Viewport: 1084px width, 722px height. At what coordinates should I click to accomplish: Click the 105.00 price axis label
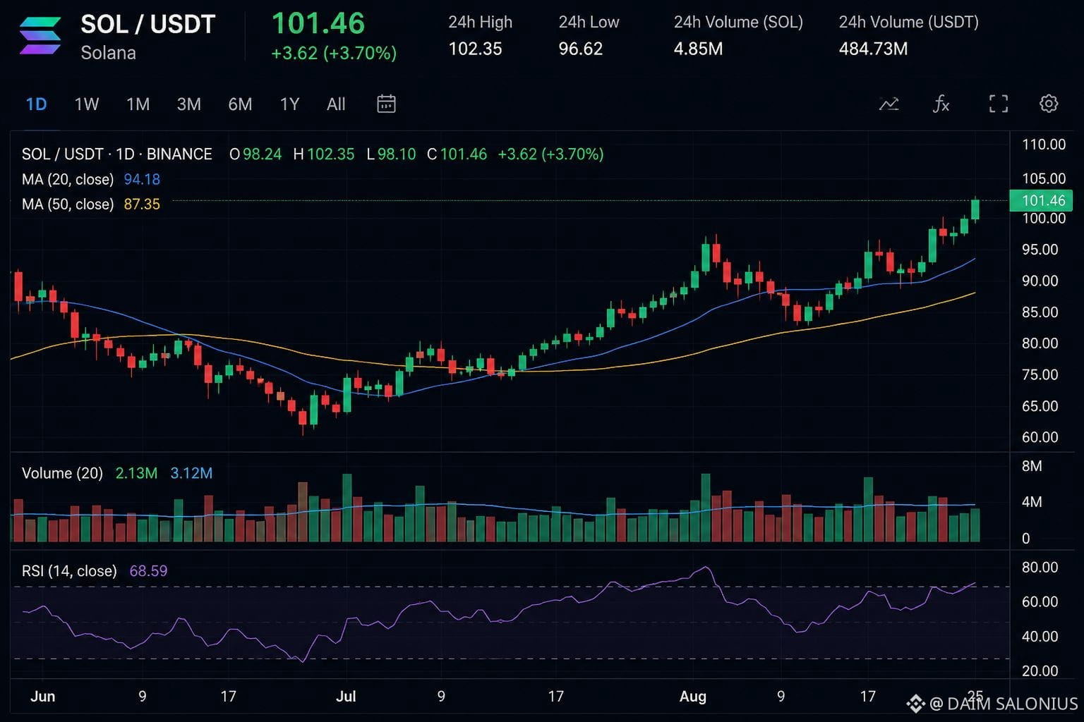click(x=1044, y=178)
